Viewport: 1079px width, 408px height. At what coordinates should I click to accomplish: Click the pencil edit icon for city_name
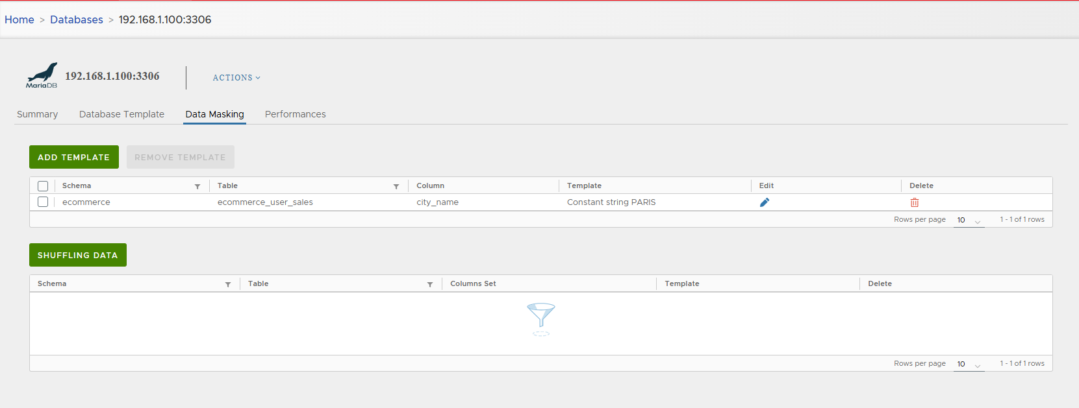click(765, 202)
